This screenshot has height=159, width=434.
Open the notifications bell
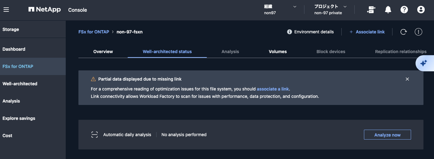(388, 10)
